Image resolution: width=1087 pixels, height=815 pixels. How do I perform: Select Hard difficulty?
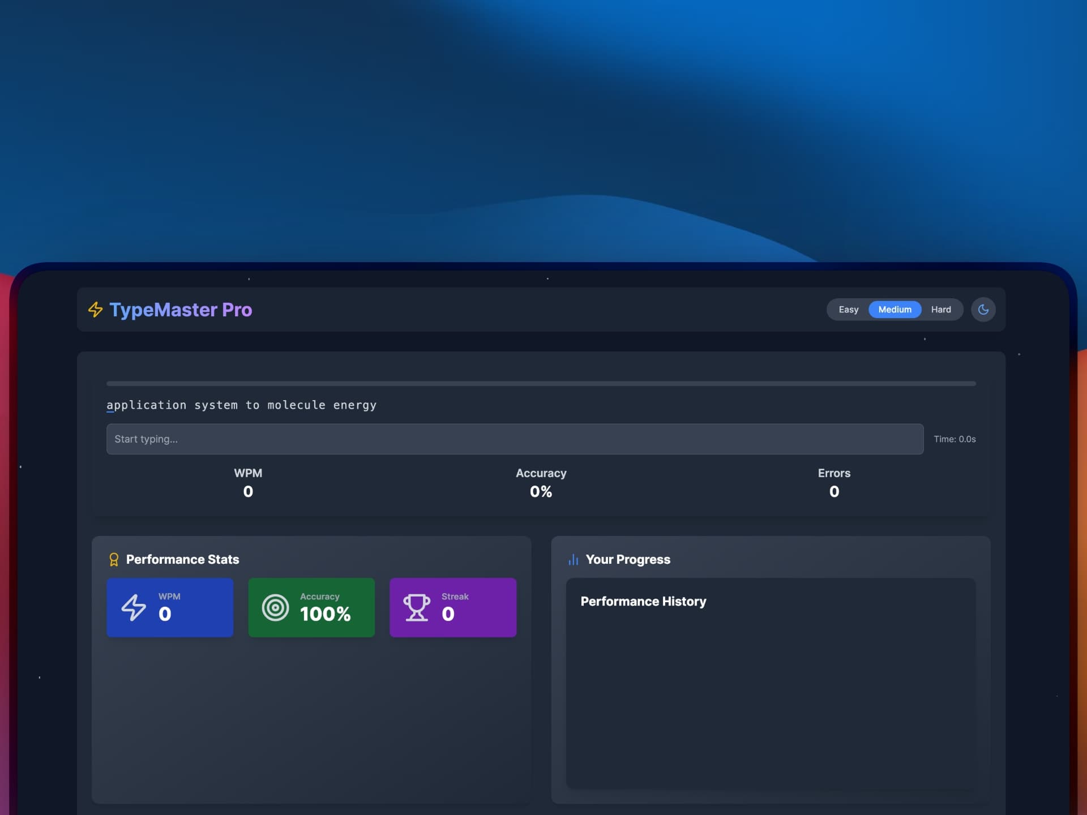pyautogui.click(x=940, y=310)
